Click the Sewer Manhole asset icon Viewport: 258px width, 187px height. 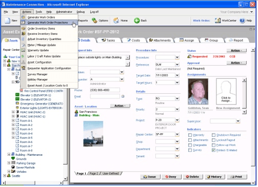click(13, 167)
